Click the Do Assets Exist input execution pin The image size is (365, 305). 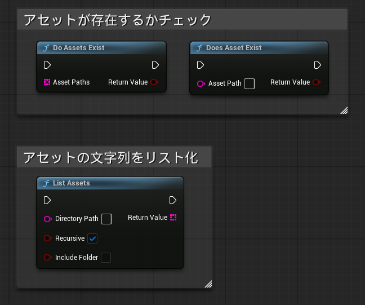[x=47, y=65]
